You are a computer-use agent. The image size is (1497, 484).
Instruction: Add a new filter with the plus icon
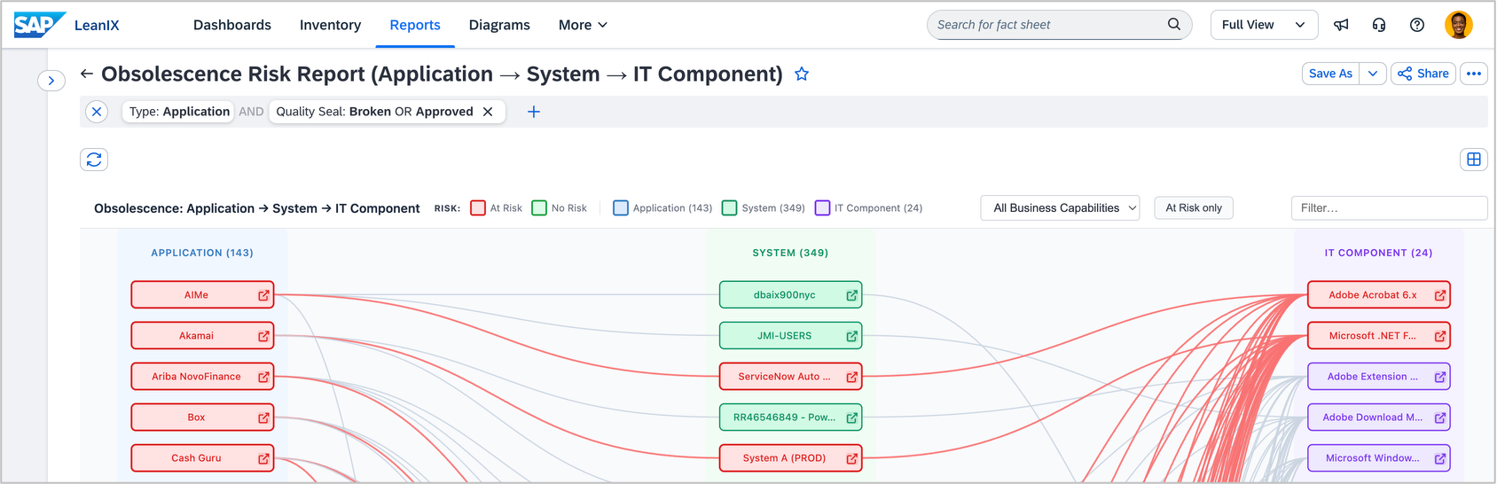(x=534, y=112)
